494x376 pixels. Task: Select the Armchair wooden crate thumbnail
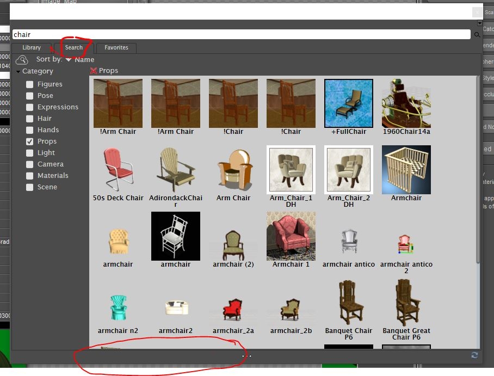click(x=406, y=170)
